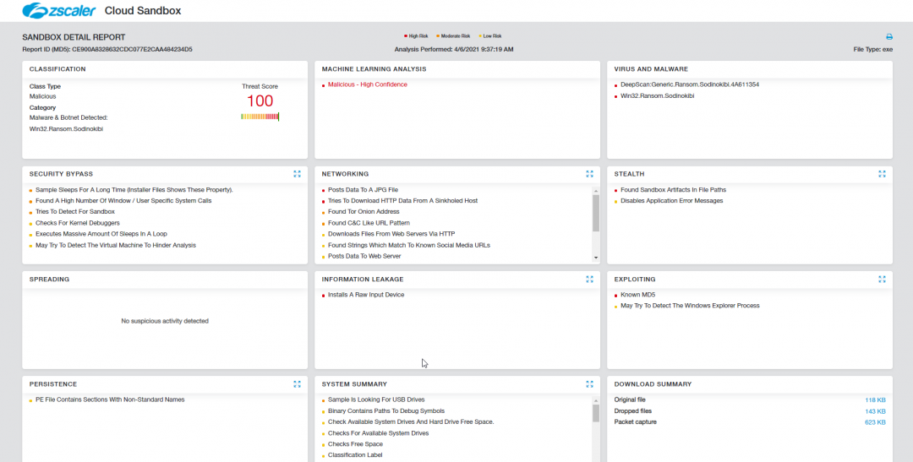The width and height of the screenshot is (913, 462).
Task: Click "Found Tor Onion Address" entry
Action: (x=364, y=212)
